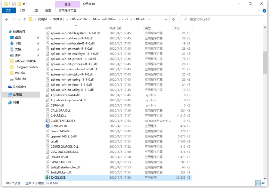This screenshot has height=188, width=269.
Task: Navigate to 软件 (F:) in breadcrumb
Action: pos(59,19)
